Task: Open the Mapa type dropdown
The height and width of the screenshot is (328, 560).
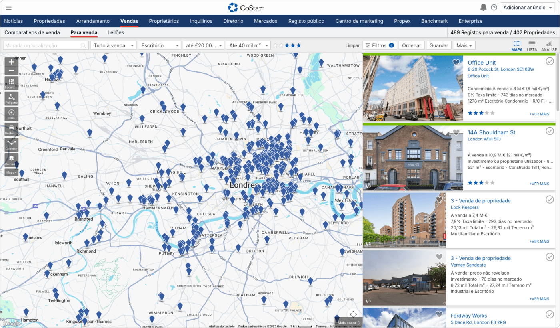Action: tap(11, 172)
